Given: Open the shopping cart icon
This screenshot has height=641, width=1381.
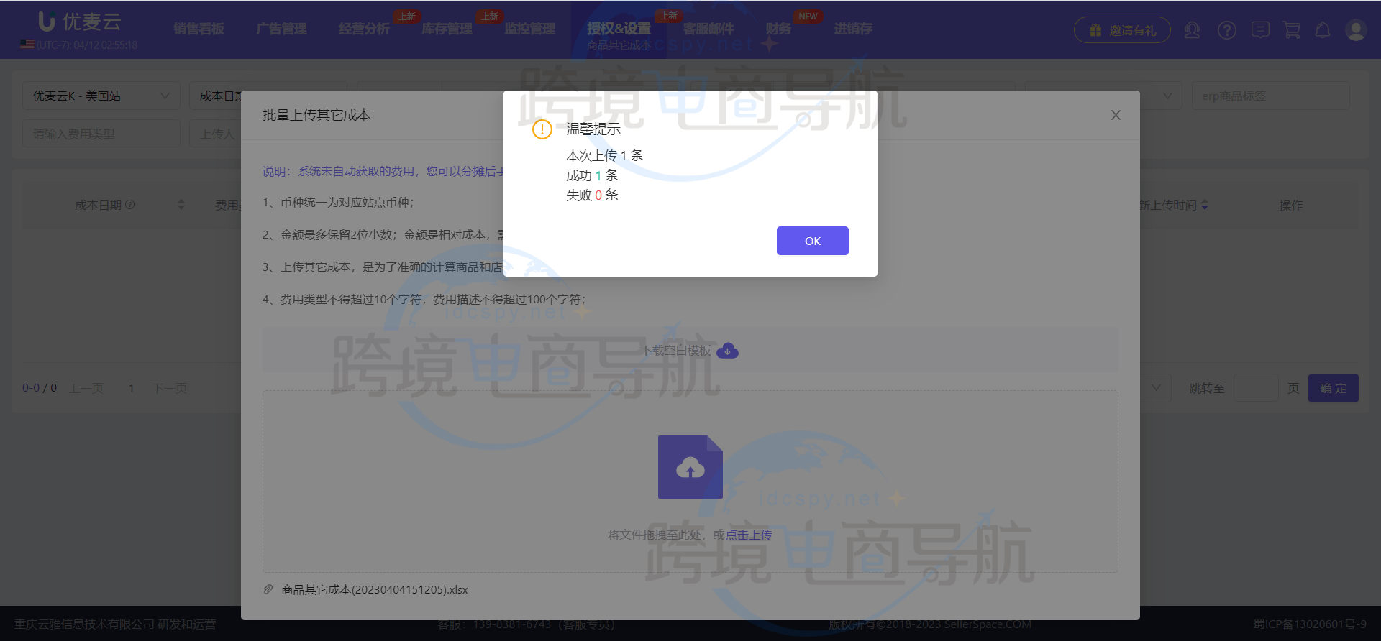Looking at the screenshot, I should tap(1292, 30).
